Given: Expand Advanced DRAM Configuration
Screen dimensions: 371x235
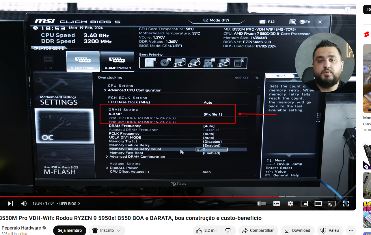Looking at the screenshot, I should 137,157.
